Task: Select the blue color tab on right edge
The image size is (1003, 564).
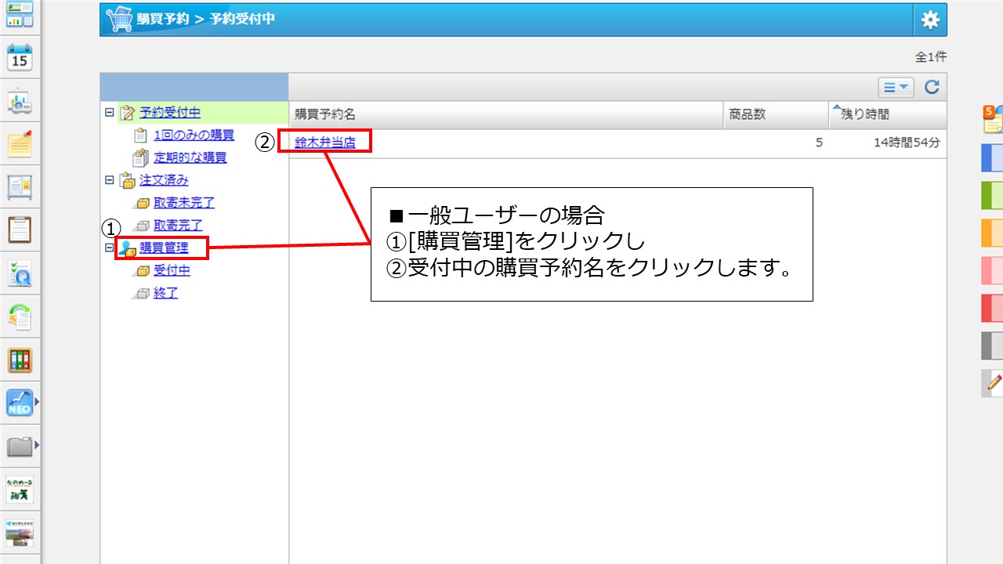Action: click(x=992, y=157)
